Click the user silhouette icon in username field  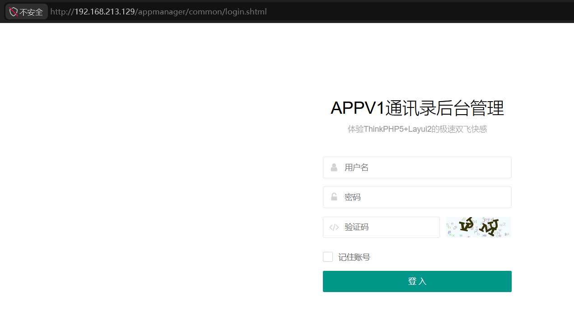[x=334, y=167]
